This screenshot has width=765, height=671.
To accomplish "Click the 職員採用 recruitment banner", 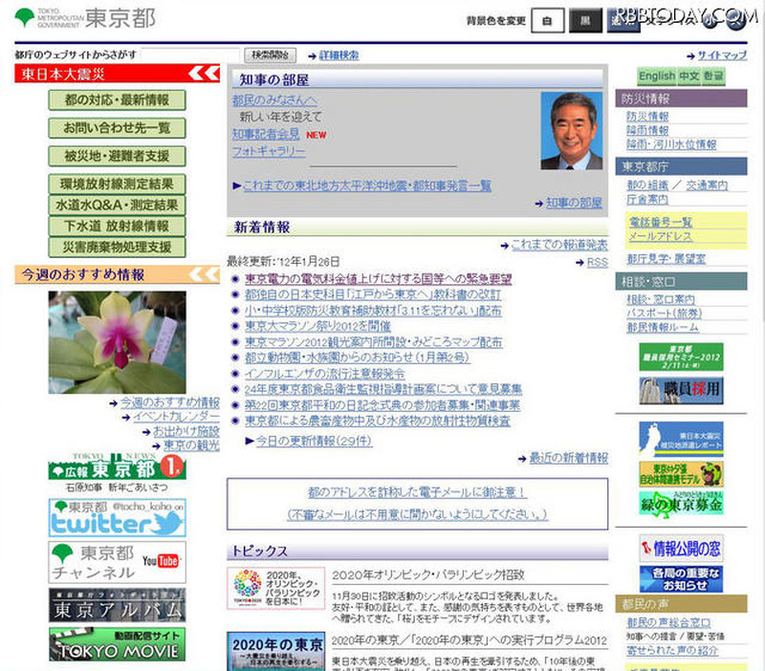I will pyautogui.click(x=681, y=390).
